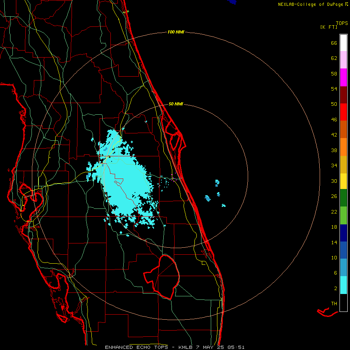Click the navy 22 kft legend swatch
Image resolution: width=350 pixels, height=350 pixels.
click(x=343, y=233)
